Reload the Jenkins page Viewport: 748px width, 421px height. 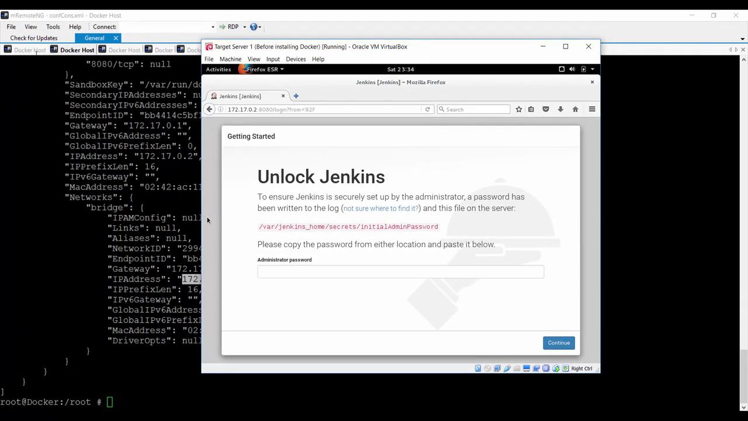tap(427, 109)
